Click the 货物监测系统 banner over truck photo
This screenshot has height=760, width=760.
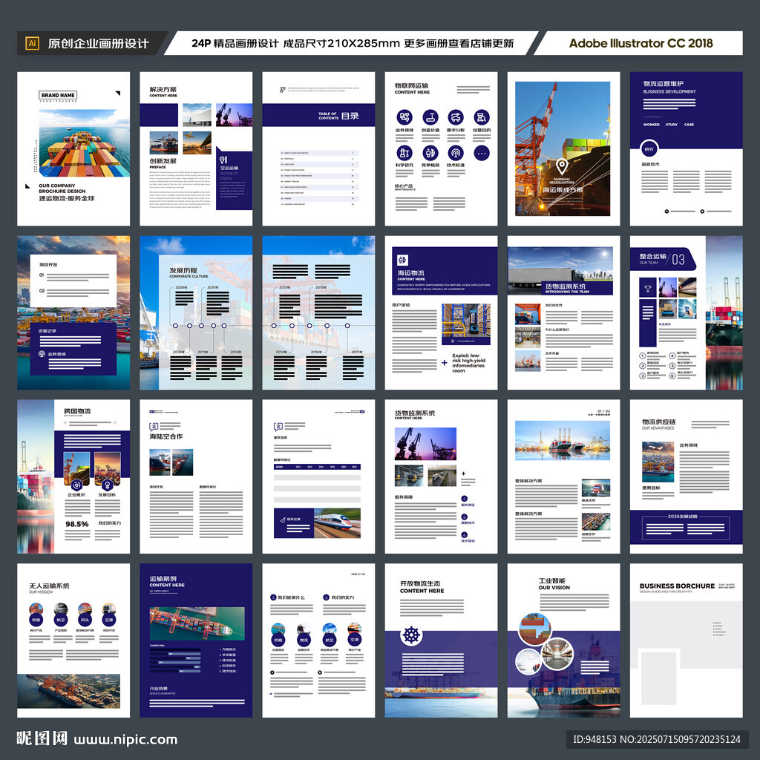(577, 288)
